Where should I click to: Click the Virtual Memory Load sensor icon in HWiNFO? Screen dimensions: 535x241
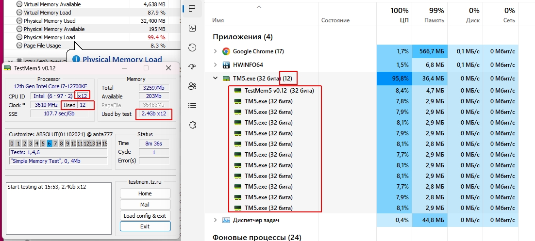[19, 13]
